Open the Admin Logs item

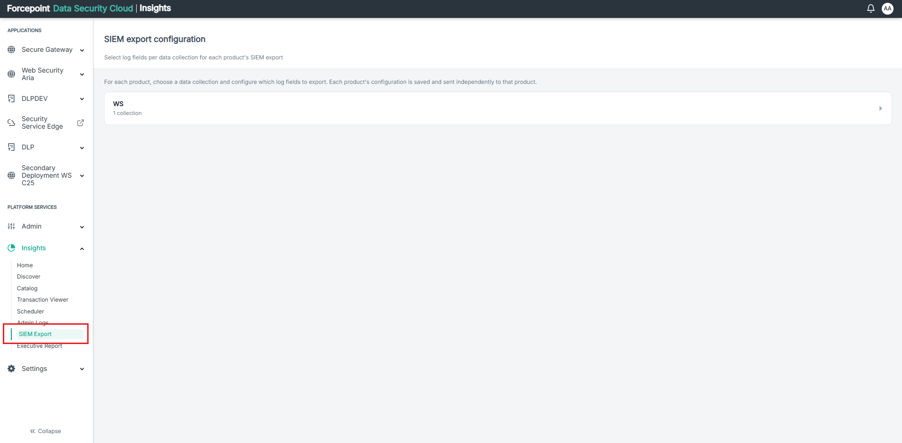point(33,323)
